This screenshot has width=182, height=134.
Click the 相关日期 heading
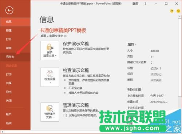(134, 89)
